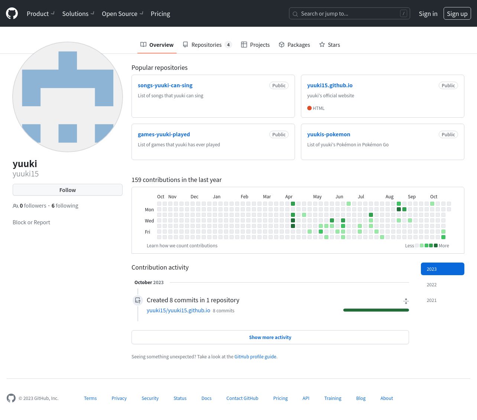Click Show more activity

pyautogui.click(x=270, y=337)
